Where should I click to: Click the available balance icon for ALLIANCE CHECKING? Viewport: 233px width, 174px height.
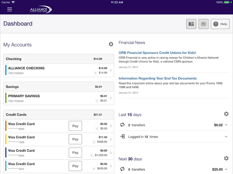click(x=96, y=73)
